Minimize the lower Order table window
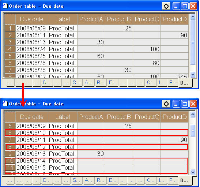This screenshot has width=200, height=187. click(176, 104)
